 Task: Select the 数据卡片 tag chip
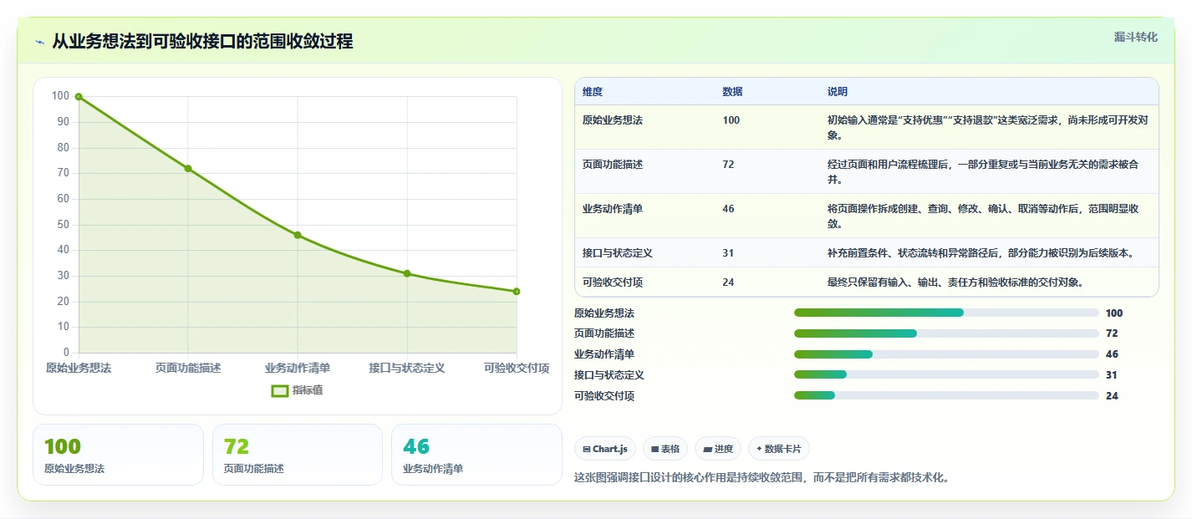(x=779, y=449)
